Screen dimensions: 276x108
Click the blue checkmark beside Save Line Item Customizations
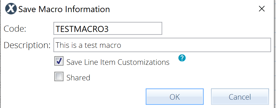click(x=59, y=60)
